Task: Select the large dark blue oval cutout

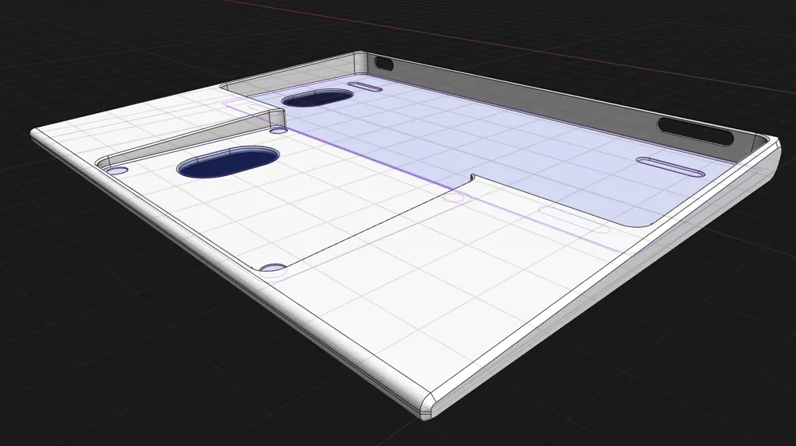Action: [228, 162]
